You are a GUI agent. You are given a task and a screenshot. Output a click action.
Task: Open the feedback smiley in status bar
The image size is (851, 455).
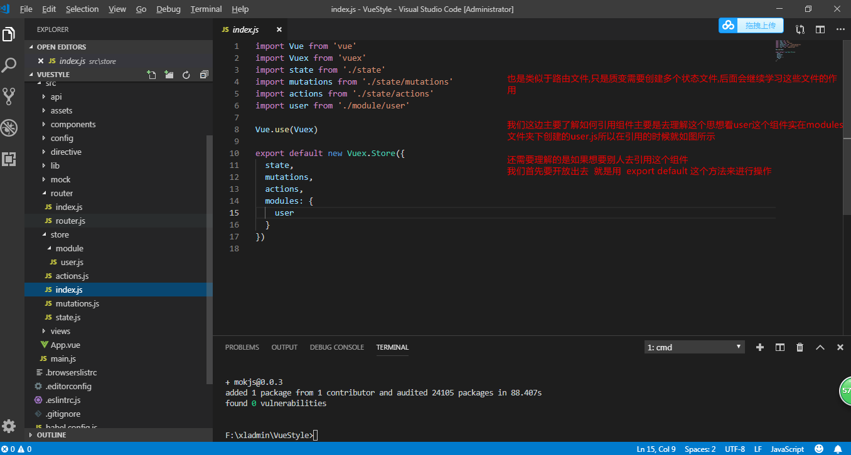pos(819,449)
